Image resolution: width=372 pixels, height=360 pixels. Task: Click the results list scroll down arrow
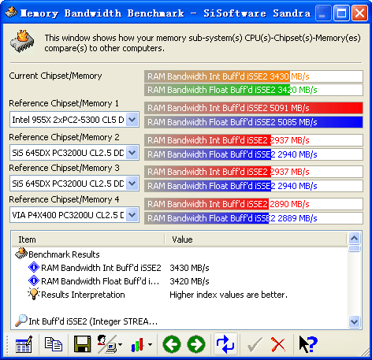(354, 321)
